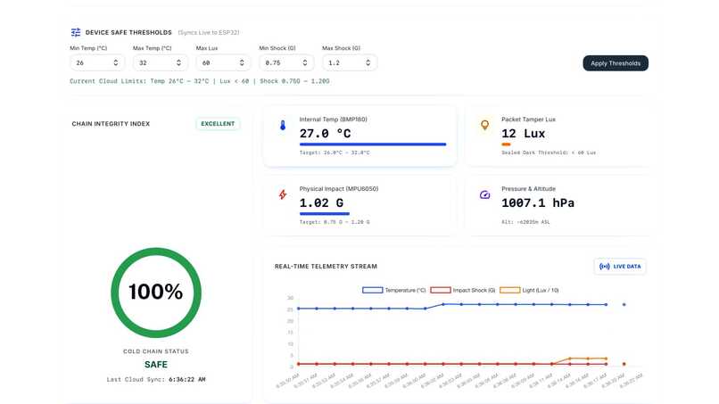
Task: Click the 1.02 G impact reading
Action: click(x=321, y=202)
